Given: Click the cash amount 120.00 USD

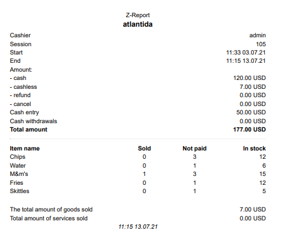Looking at the screenshot, I should pos(249,78).
